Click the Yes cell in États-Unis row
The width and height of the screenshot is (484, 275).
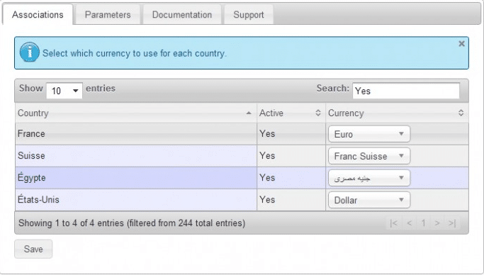(x=291, y=200)
